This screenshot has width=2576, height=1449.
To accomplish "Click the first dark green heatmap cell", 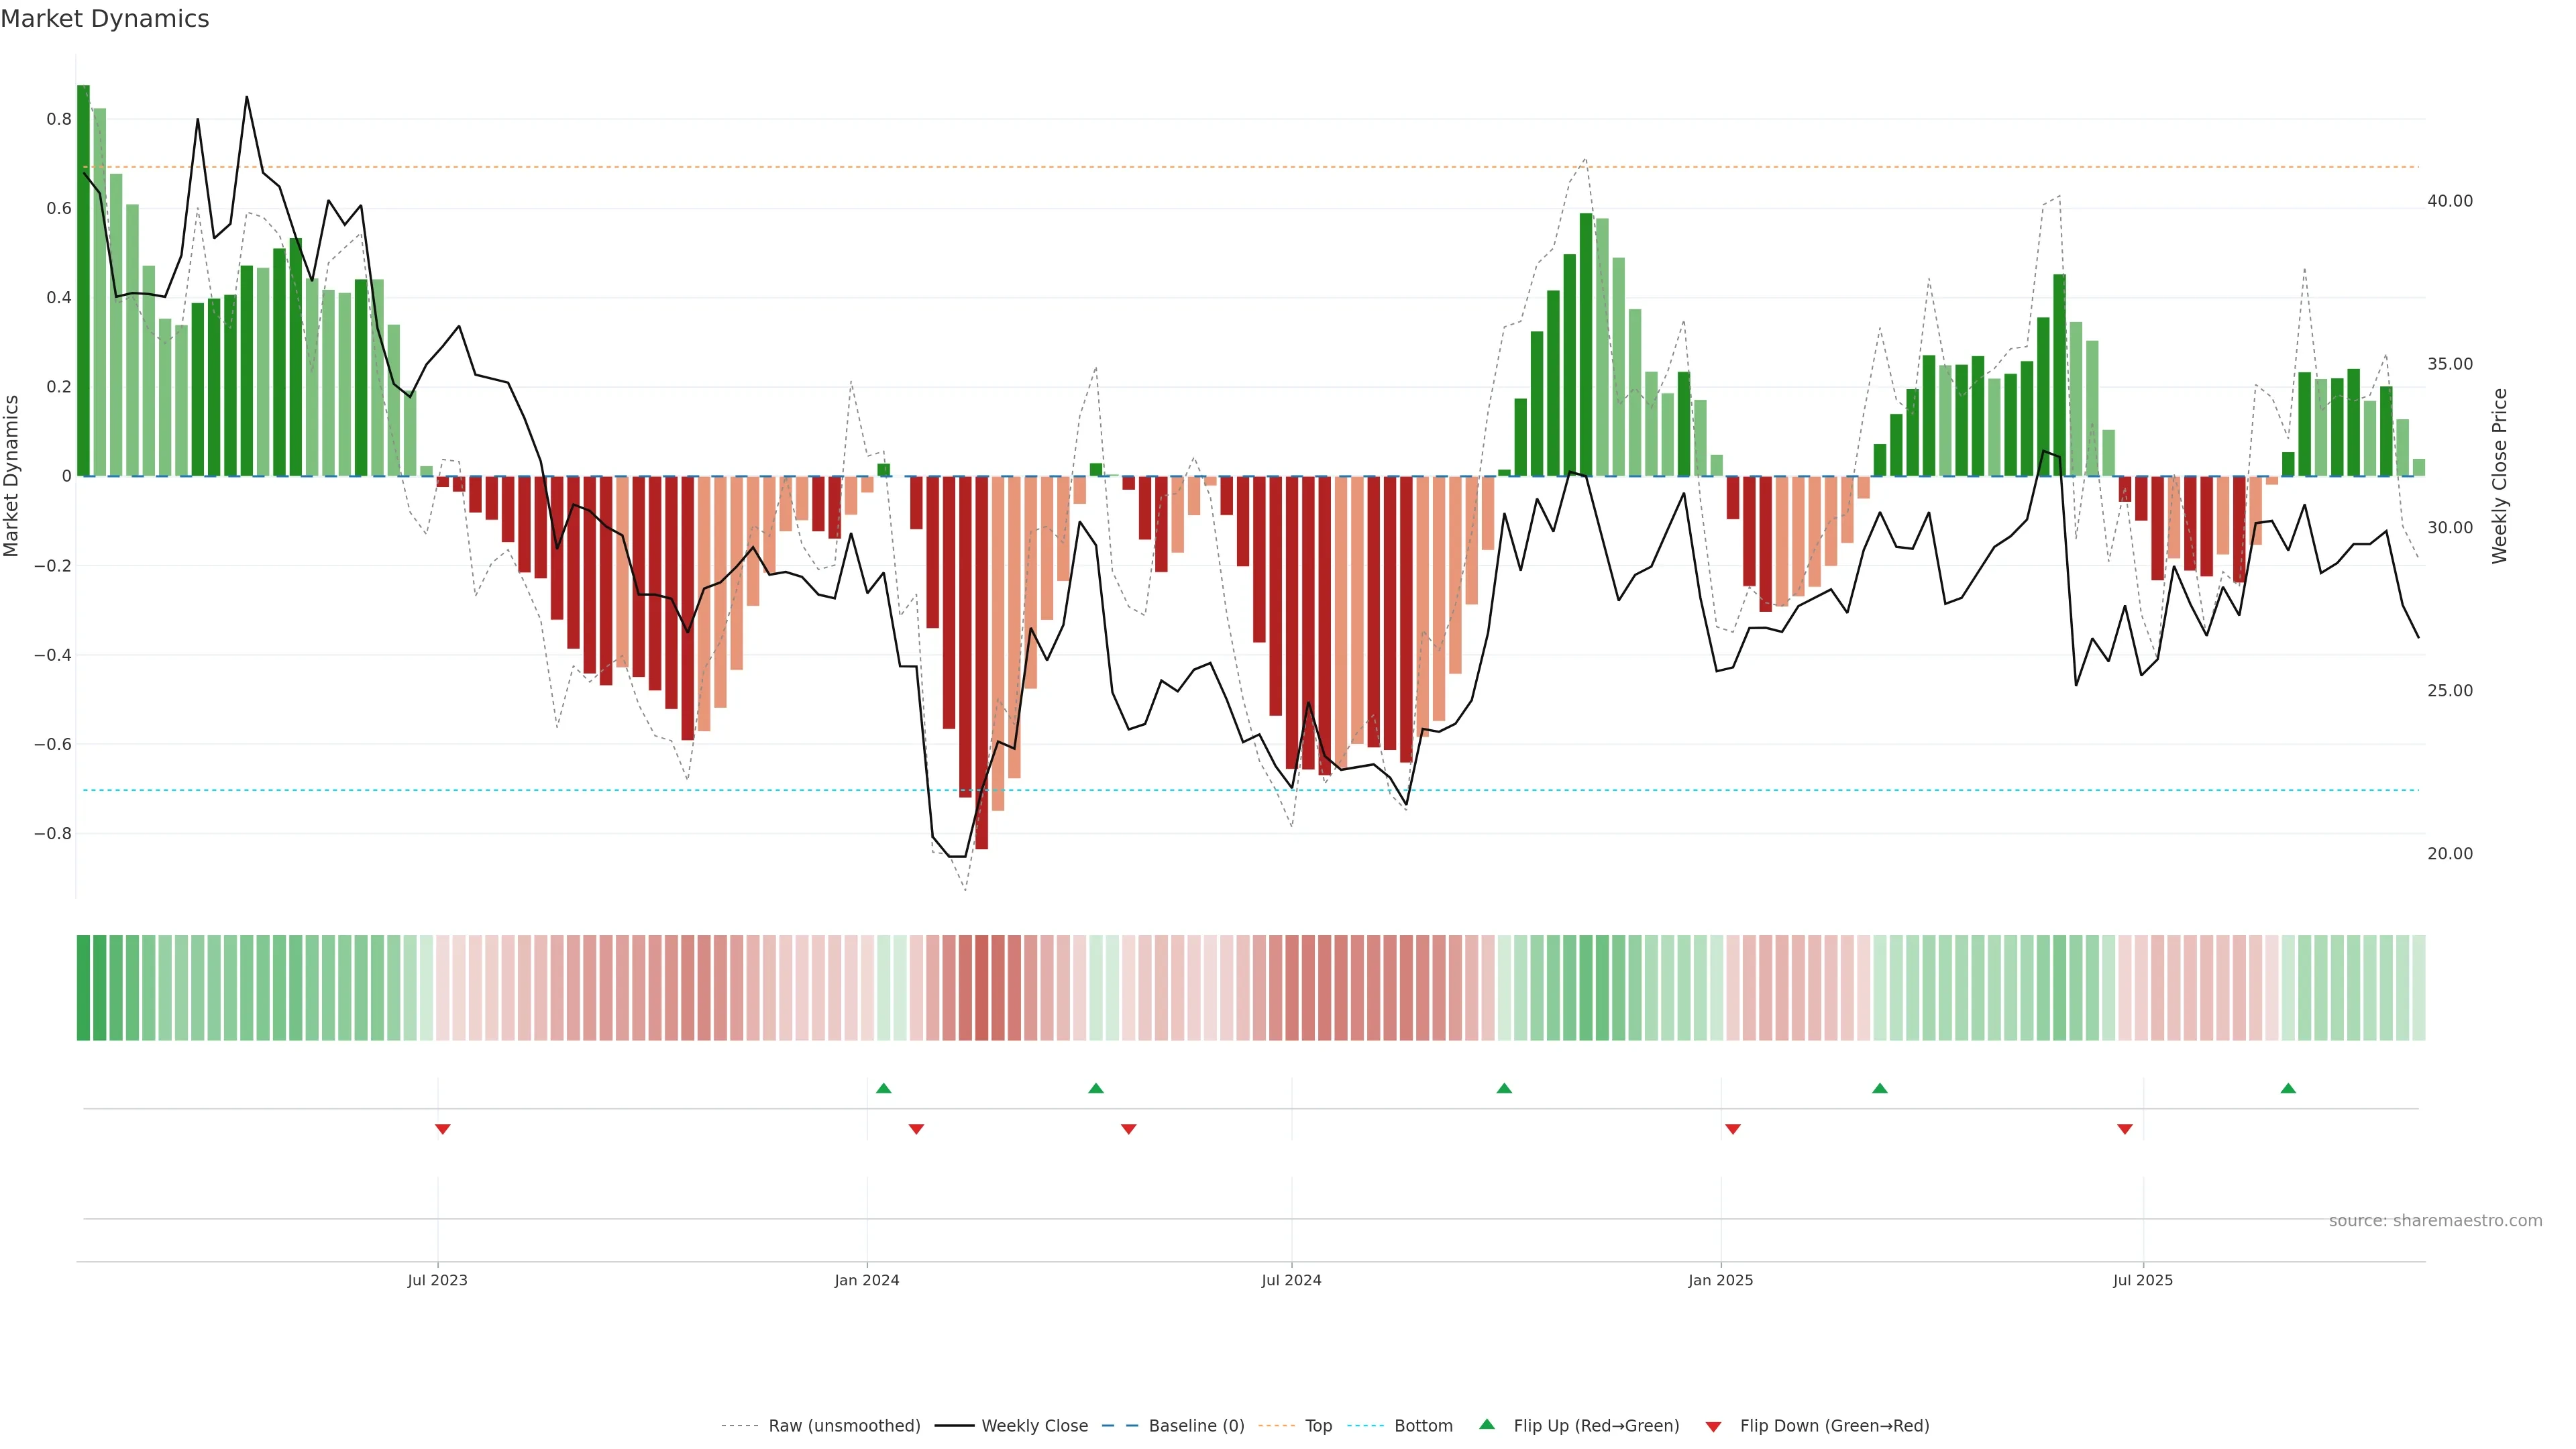I will (x=83, y=988).
